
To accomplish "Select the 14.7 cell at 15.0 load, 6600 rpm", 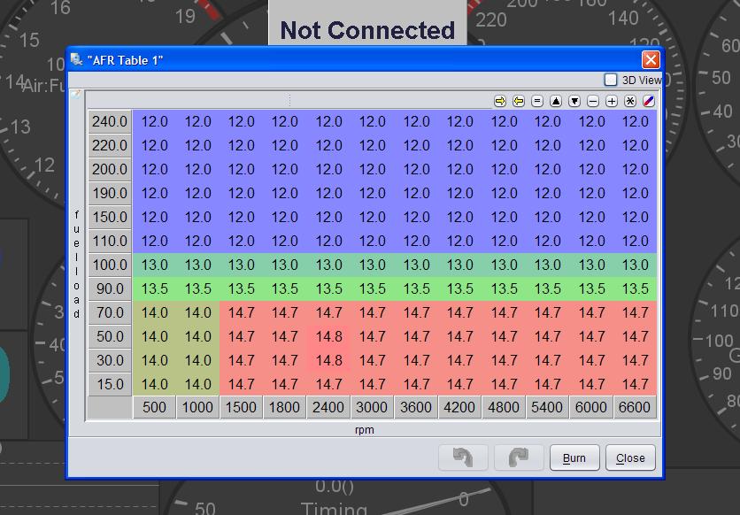I will (636, 384).
